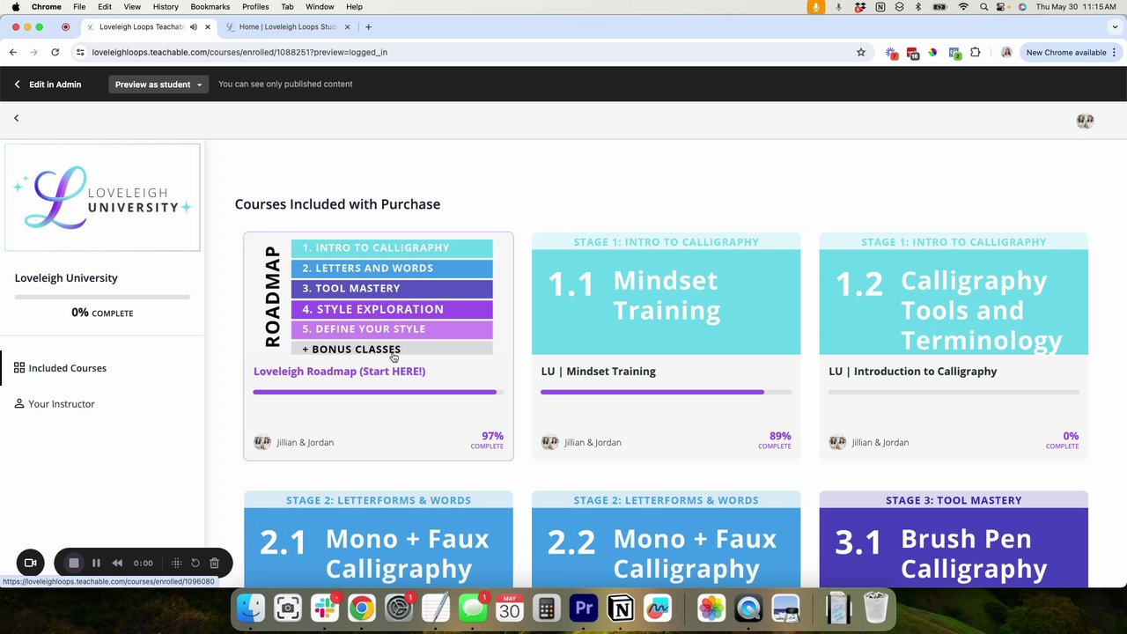Open Your Instructor in sidebar
The image size is (1127, 634).
[x=61, y=404]
